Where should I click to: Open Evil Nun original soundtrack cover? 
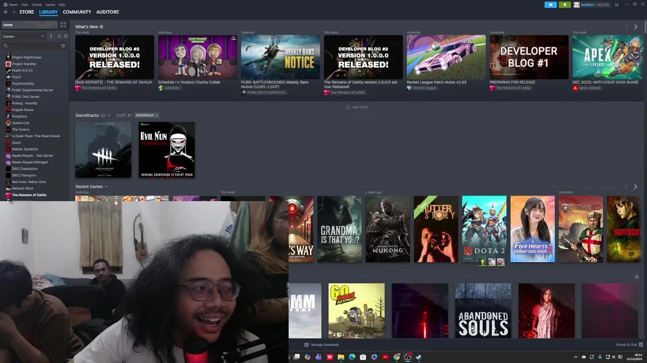(x=167, y=150)
